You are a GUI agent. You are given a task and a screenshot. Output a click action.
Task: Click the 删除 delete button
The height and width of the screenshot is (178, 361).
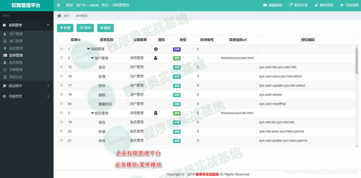105,28
